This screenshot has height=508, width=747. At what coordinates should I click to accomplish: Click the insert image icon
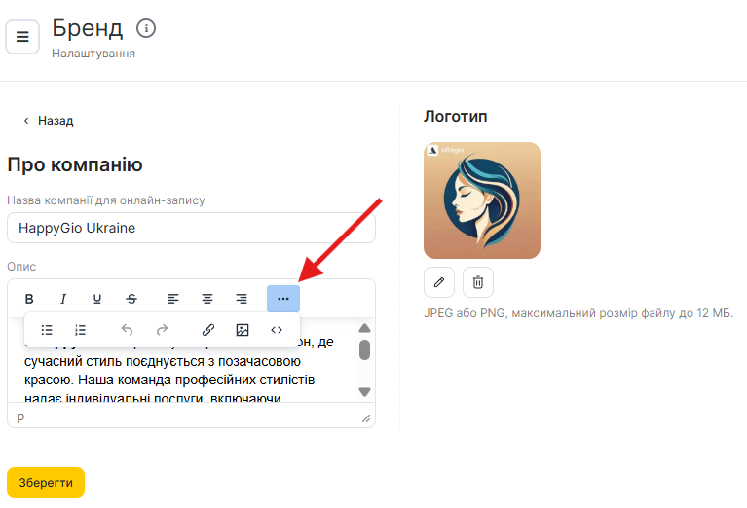point(243,330)
